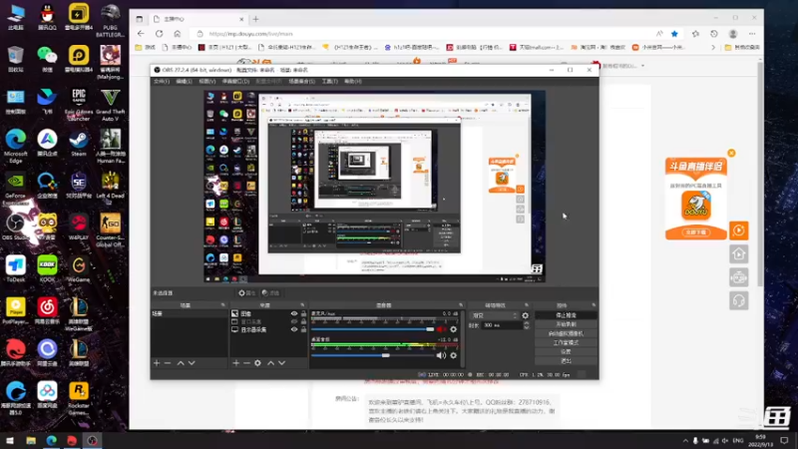Click transition duration 300 ms field

502,325
